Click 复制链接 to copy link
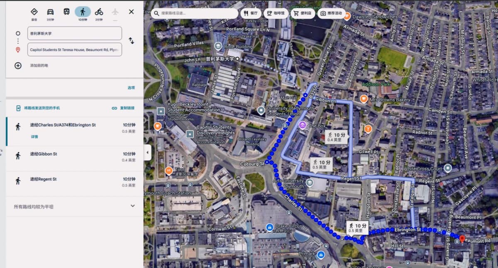The image size is (498, 268). pos(123,108)
